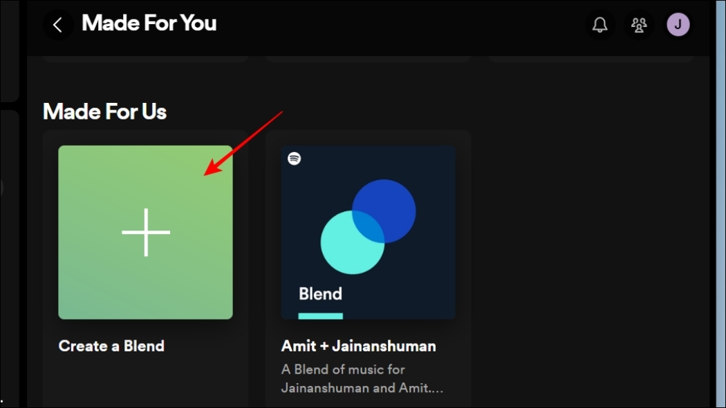
Task: Start a new Blend via Create a Blend
Action: 111,346
